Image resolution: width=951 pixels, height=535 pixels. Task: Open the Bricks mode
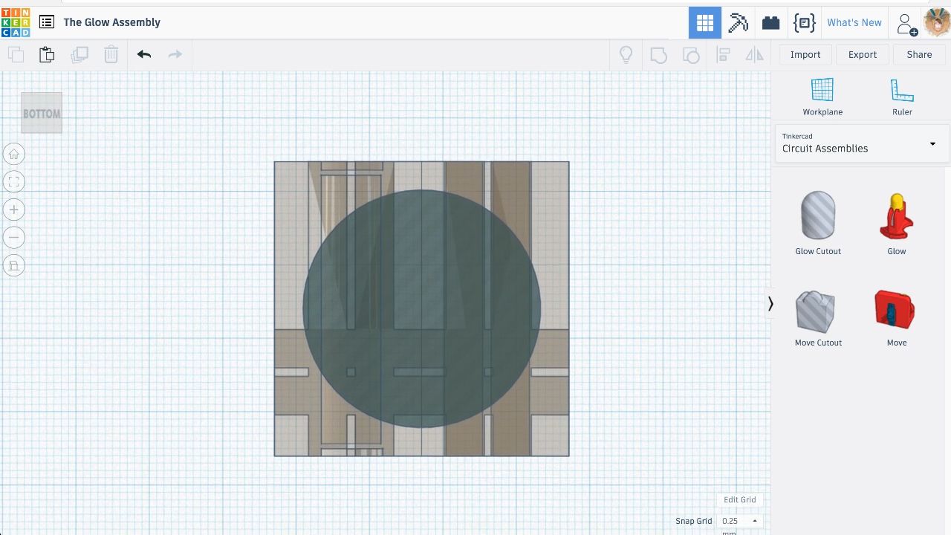pyautogui.click(x=770, y=22)
